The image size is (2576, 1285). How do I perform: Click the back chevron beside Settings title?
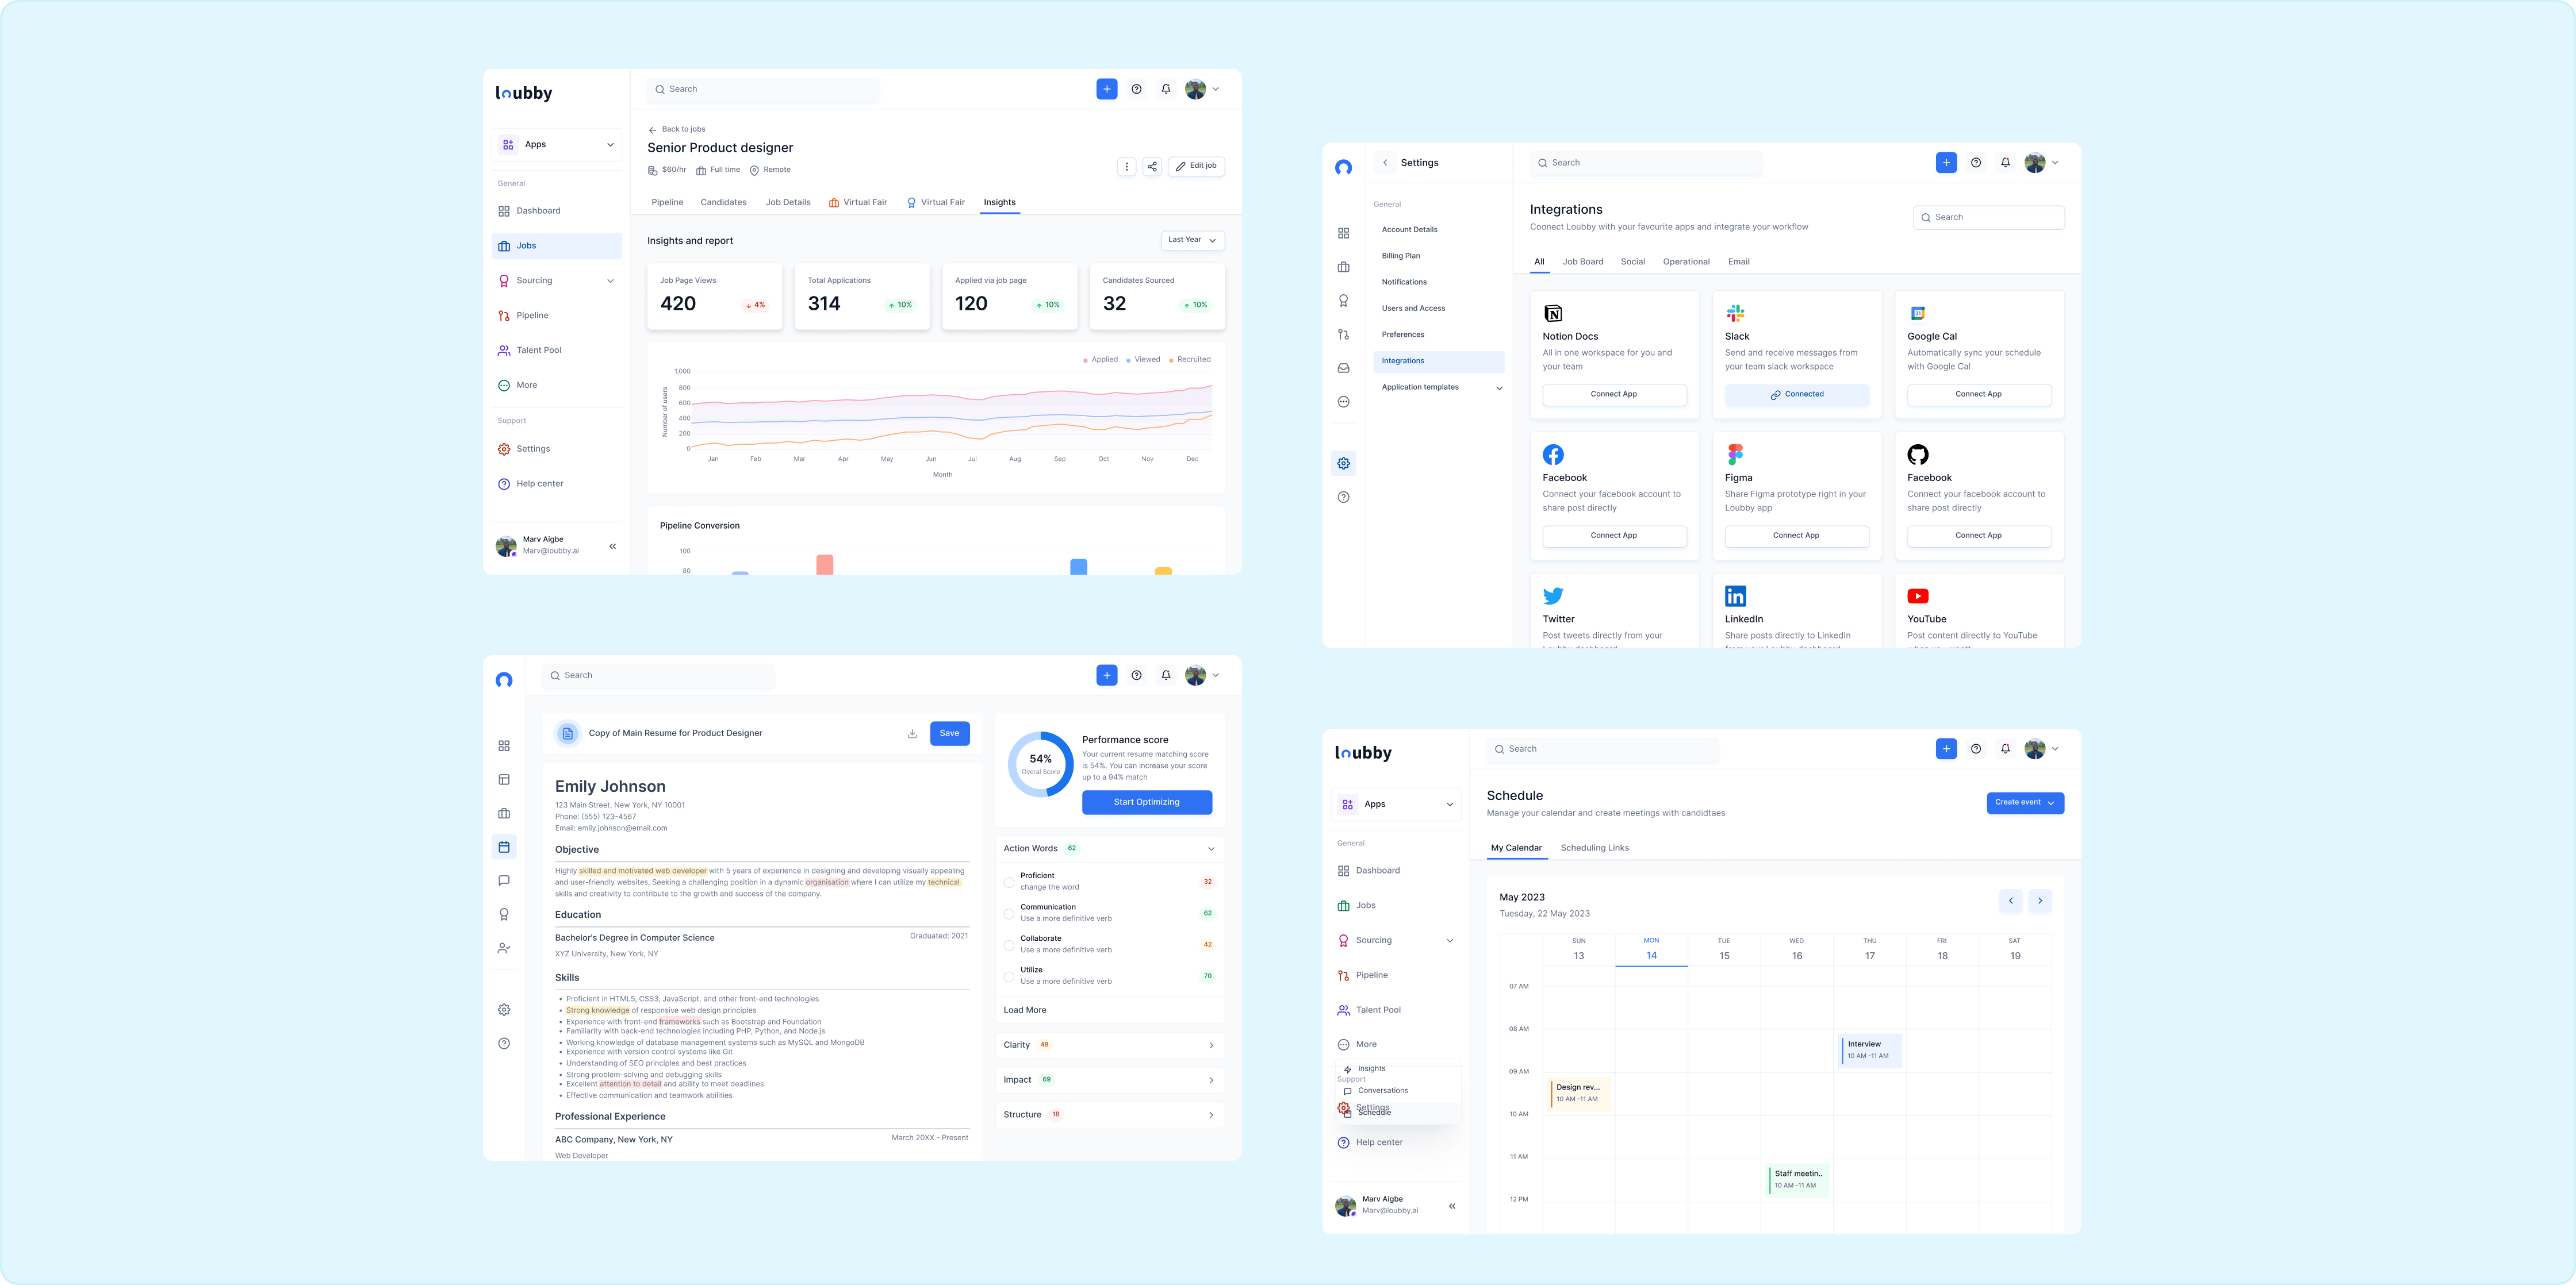click(x=1385, y=163)
